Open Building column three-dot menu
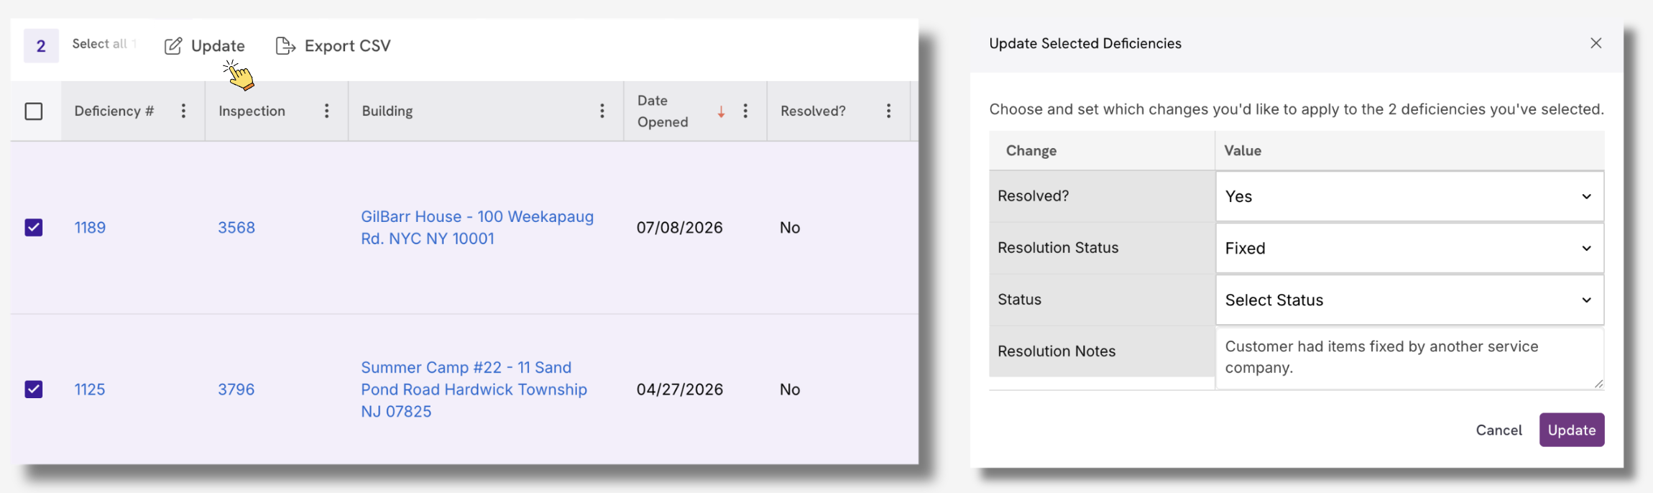The image size is (1653, 493). click(x=602, y=111)
